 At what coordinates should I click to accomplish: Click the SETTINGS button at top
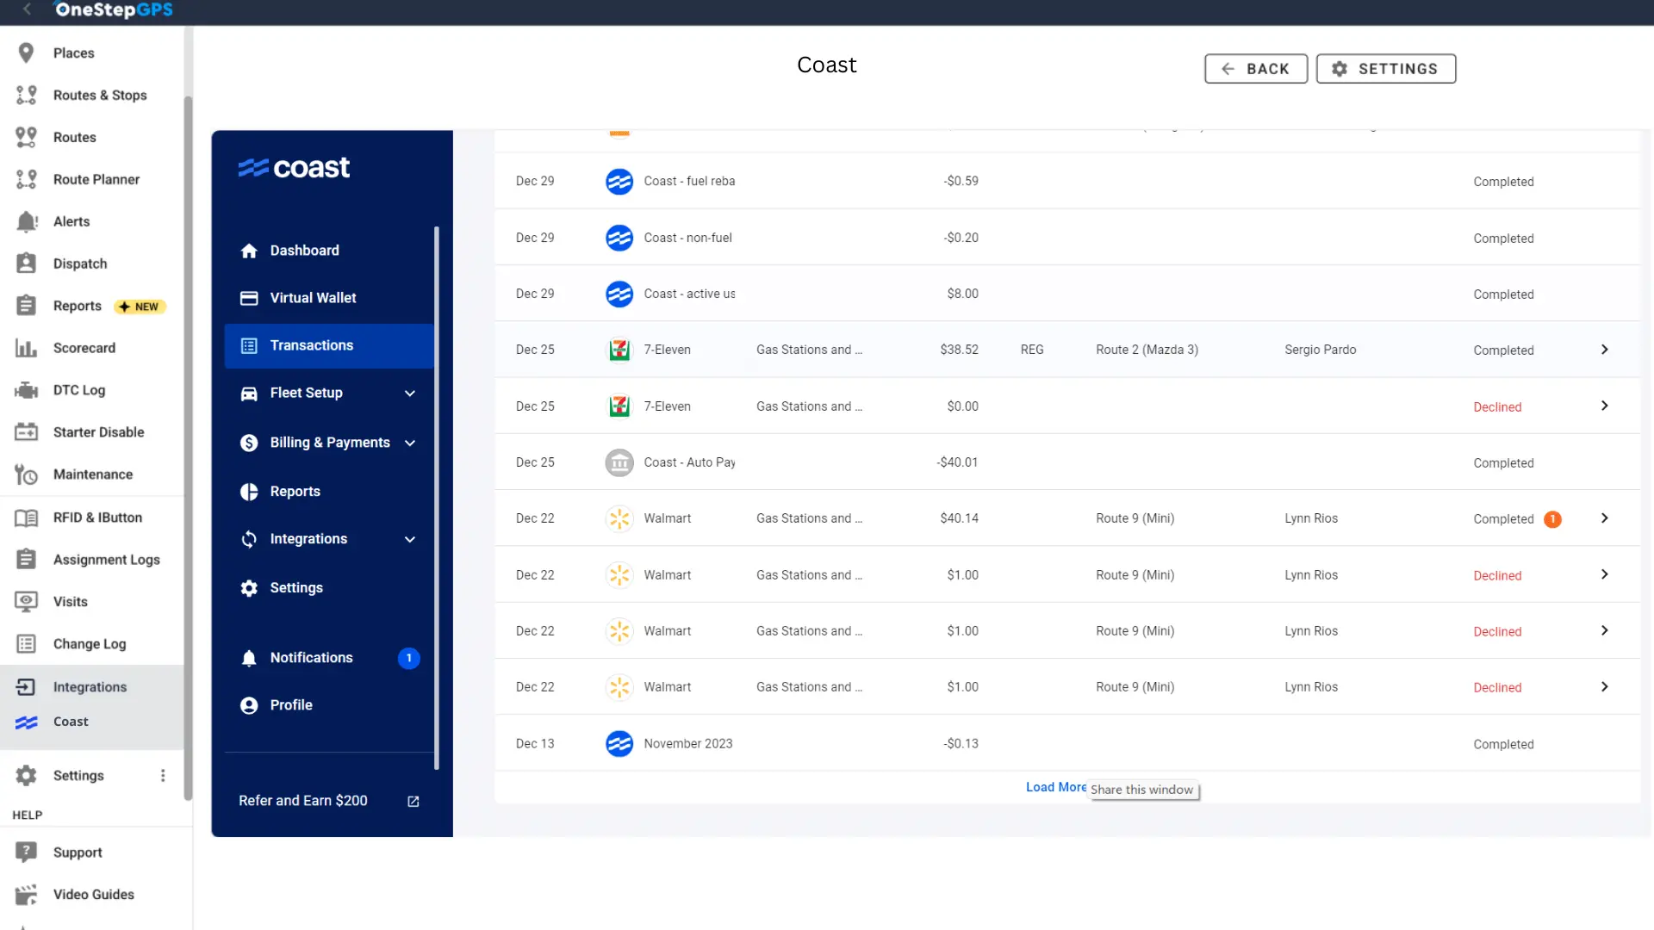[1385, 69]
